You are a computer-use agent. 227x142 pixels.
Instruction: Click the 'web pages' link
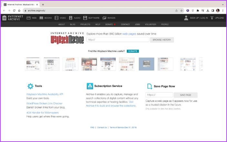click(x=129, y=34)
